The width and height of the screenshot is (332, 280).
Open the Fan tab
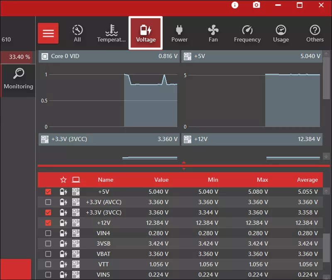tap(213, 33)
